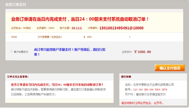Click the item code 30045
Image resolution: width=189 pixels, height=108 pixels.
tap(14, 37)
